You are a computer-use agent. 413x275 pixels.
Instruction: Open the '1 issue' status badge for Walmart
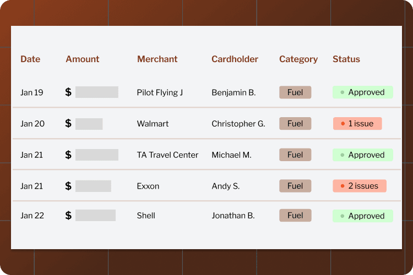[357, 124]
